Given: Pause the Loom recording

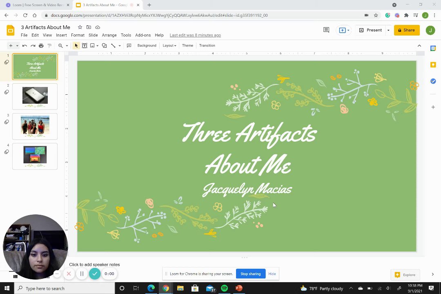Looking at the screenshot, I should point(82,274).
